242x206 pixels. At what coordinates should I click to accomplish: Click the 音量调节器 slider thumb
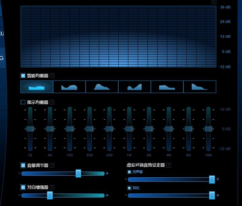[79, 173]
